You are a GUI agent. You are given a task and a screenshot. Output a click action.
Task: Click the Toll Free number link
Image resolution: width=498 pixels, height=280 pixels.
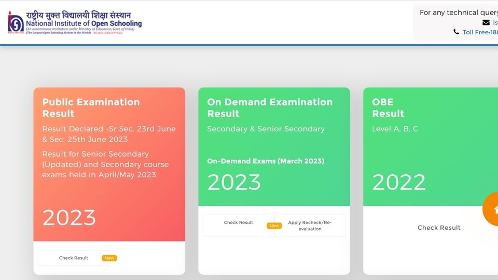480,32
